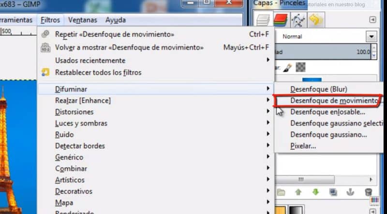
Task: Expand Usados recientemente submenu
Action: 155,60
